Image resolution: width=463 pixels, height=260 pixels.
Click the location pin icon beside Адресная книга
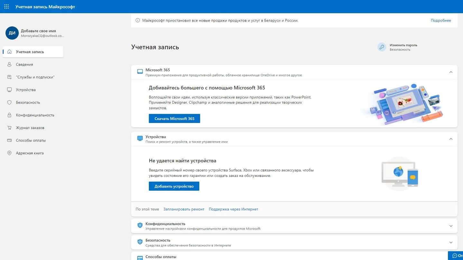(9, 153)
